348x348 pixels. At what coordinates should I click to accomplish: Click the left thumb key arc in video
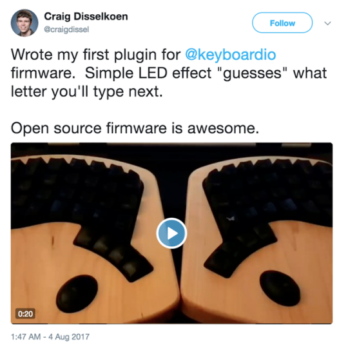point(113,253)
